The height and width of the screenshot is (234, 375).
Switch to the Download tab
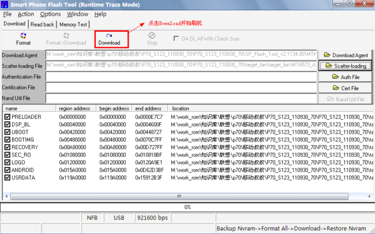(14, 24)
